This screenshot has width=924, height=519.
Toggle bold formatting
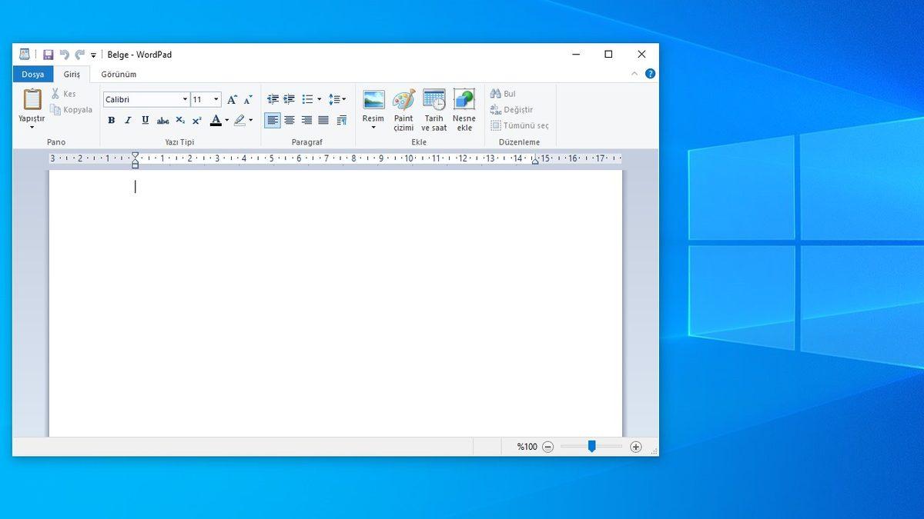pyautogui.click(x=111, y=121)
